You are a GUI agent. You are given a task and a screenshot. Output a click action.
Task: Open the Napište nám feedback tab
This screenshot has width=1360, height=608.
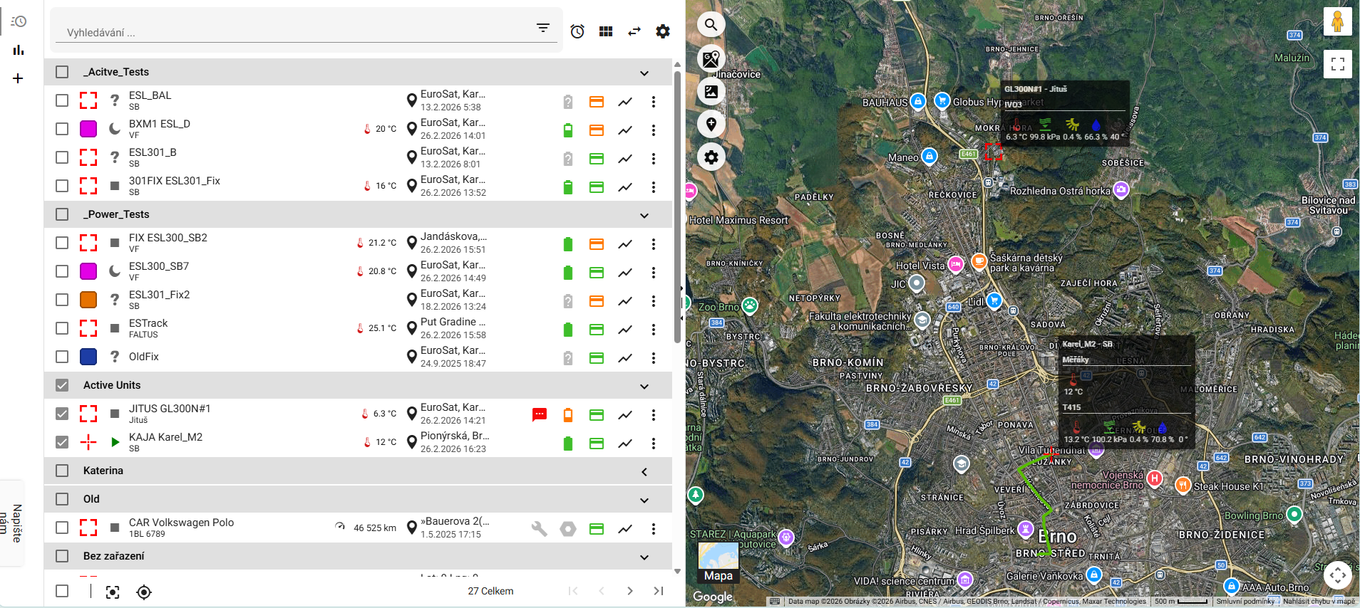click(12, 523)
